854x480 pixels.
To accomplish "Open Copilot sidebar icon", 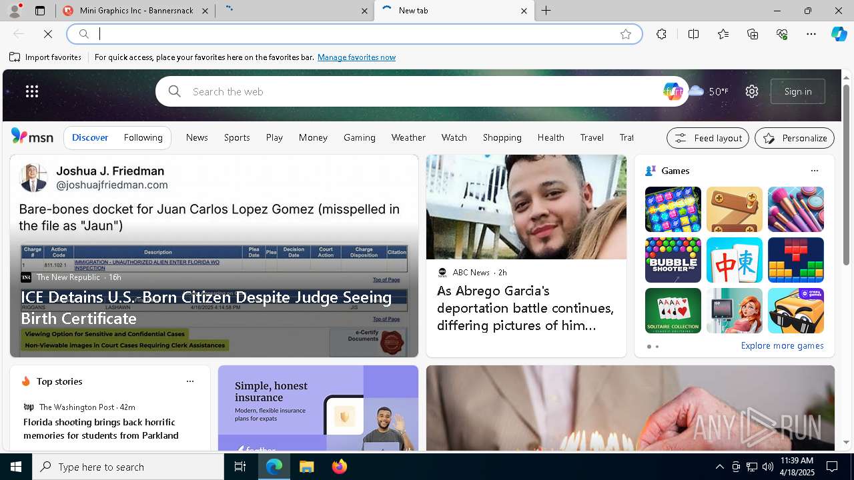I will 839,34.
